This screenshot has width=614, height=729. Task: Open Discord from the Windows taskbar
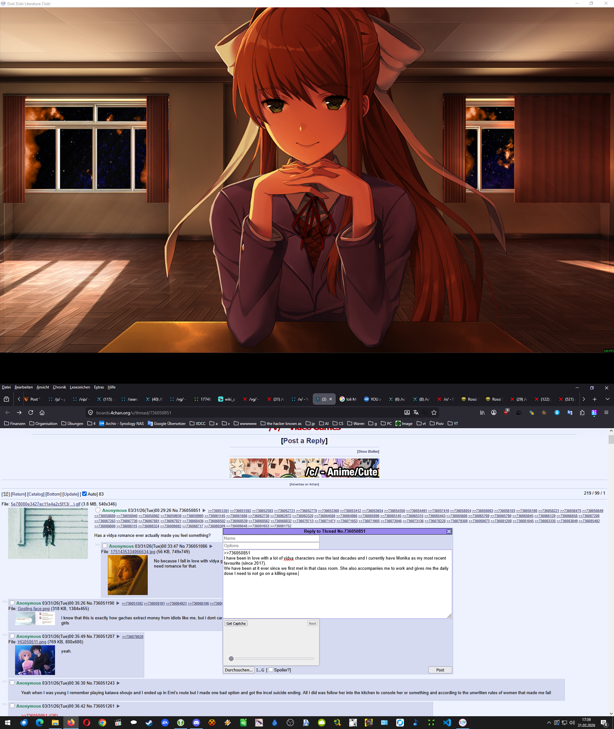tap(196, 722)
